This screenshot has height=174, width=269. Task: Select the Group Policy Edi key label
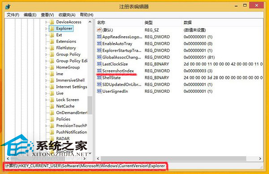[x=72, y=61]
